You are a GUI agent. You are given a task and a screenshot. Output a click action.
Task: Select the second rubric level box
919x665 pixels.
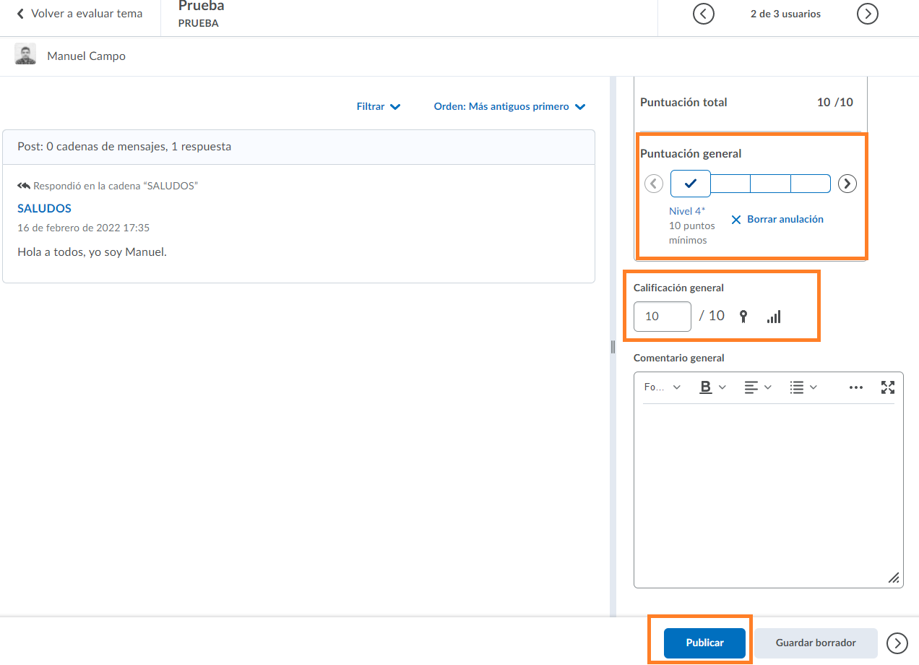point(730,184)
